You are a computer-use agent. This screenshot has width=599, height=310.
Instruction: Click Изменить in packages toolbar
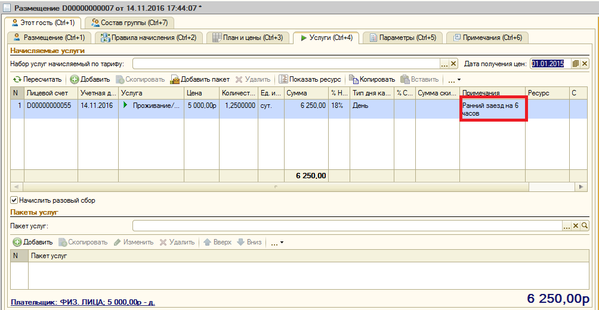(134, 242)
